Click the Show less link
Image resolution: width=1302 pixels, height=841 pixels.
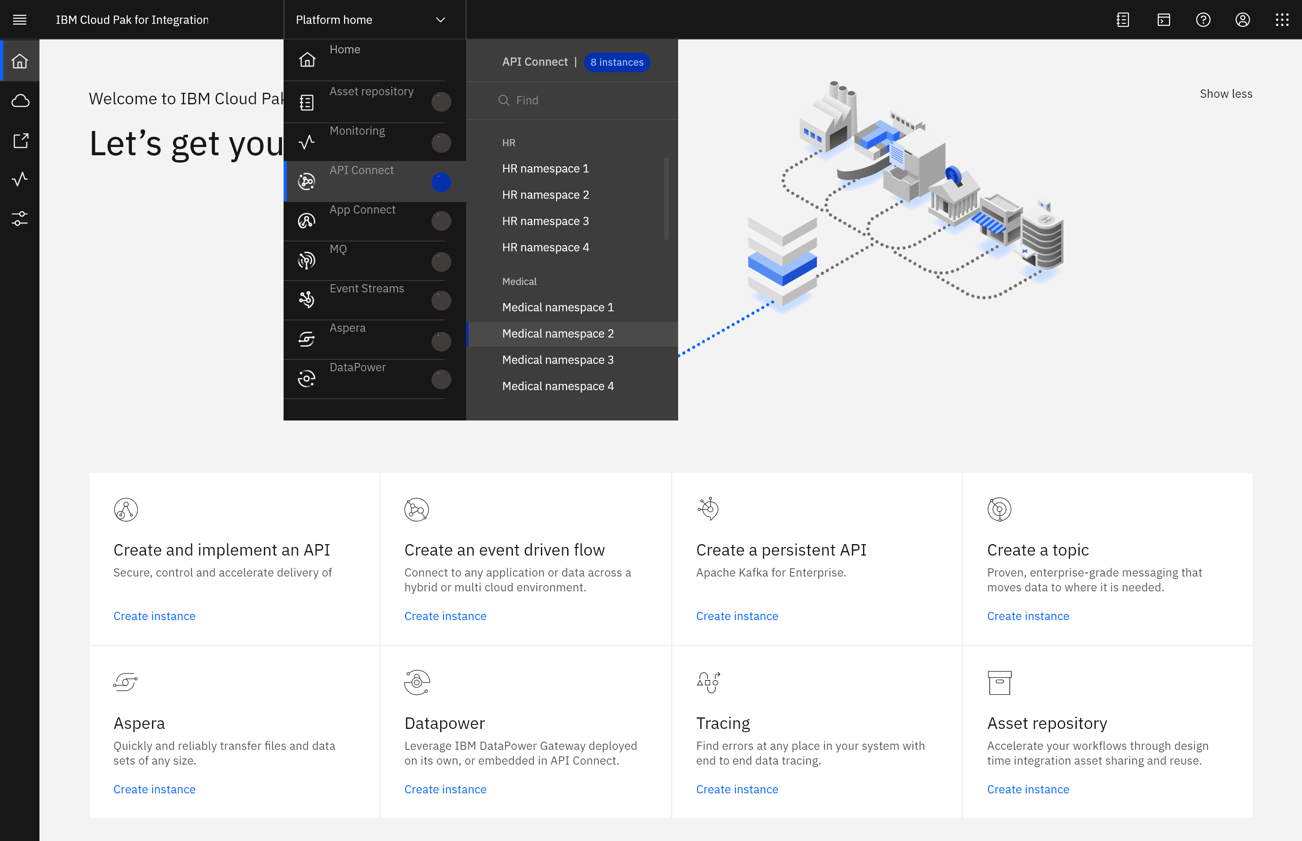pos(1226,94)
